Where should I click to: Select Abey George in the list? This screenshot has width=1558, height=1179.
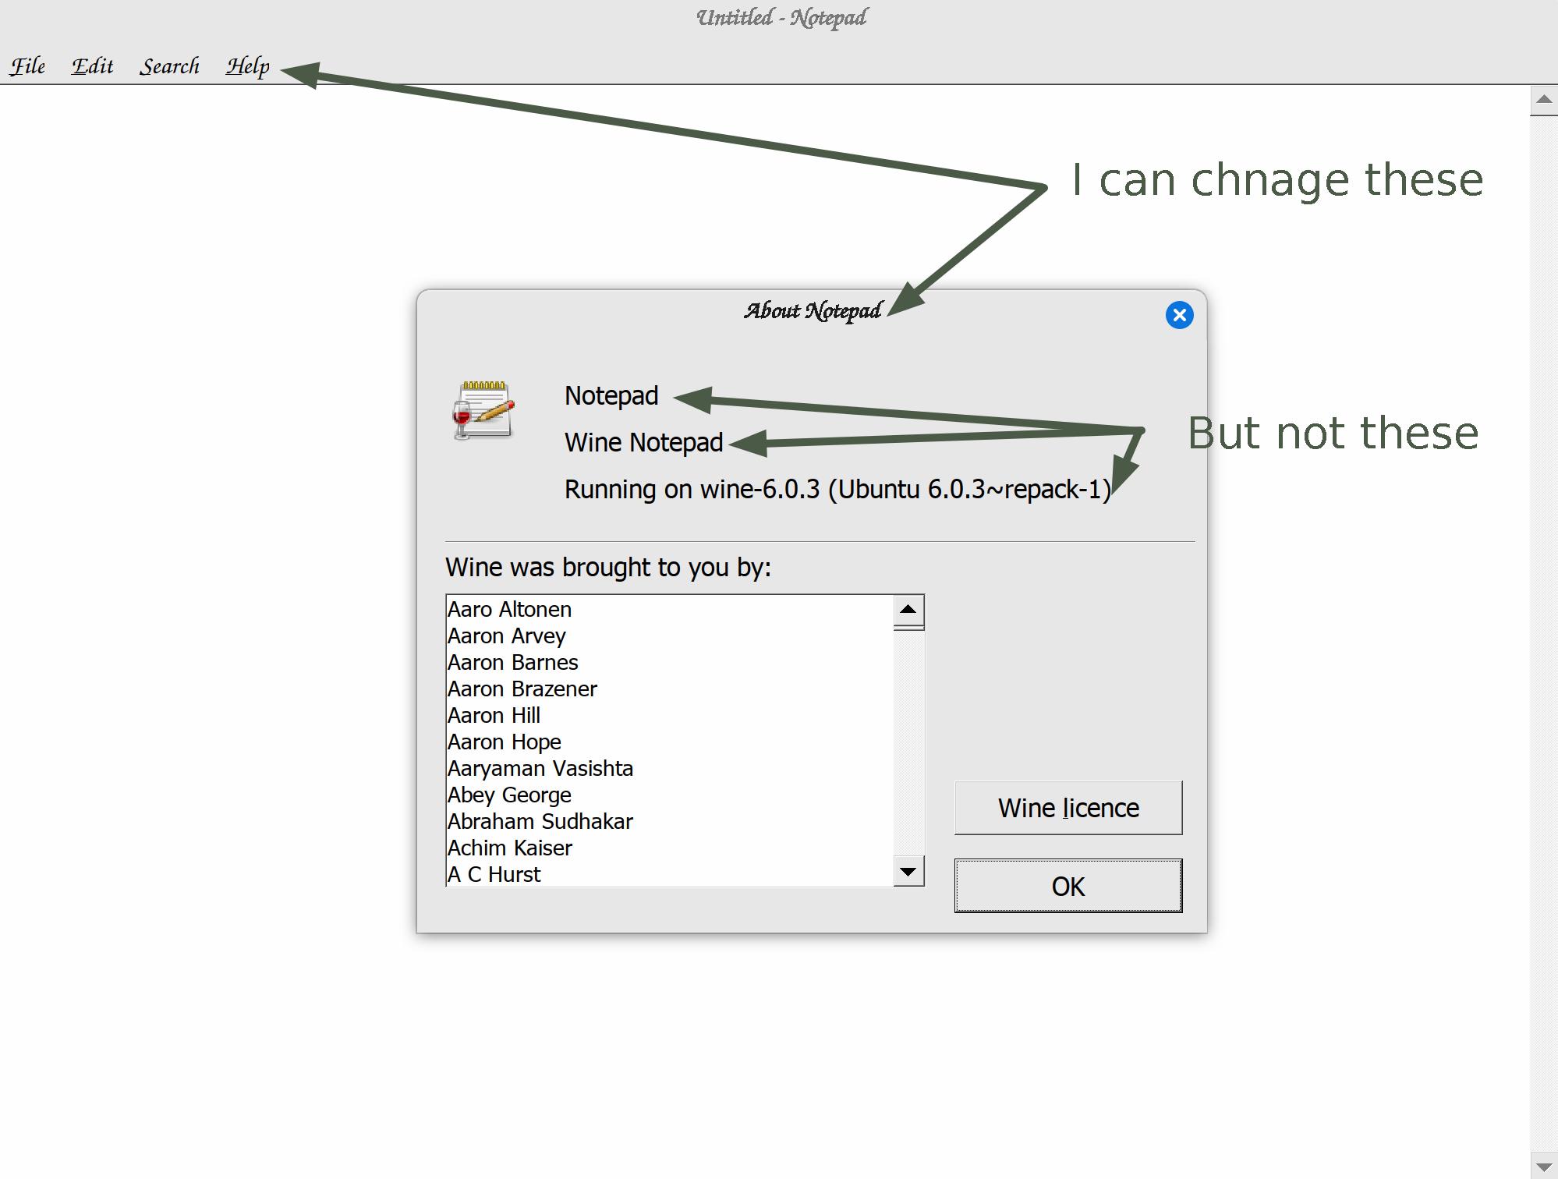pos(669,795)
